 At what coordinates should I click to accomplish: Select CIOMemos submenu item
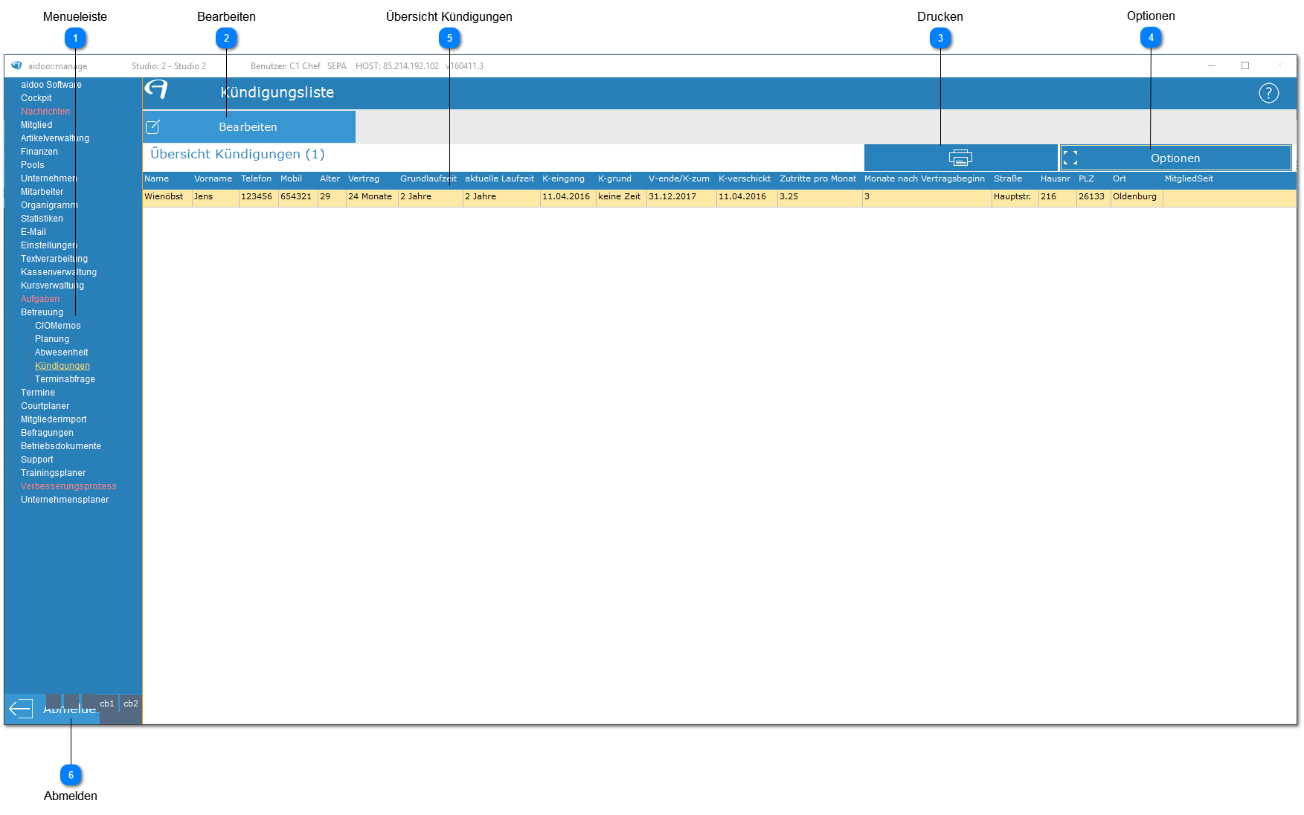58,326
